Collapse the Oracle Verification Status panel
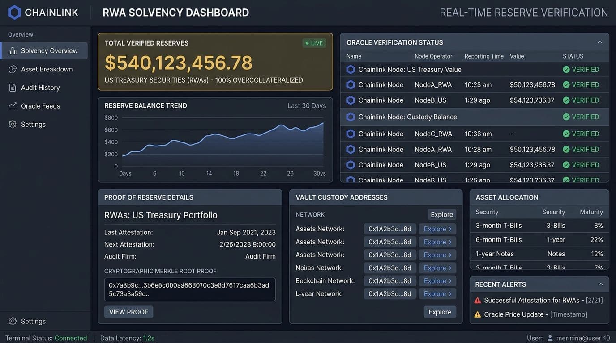The width and height of the screenshot is (616, 343). click(x=600, y=42)
